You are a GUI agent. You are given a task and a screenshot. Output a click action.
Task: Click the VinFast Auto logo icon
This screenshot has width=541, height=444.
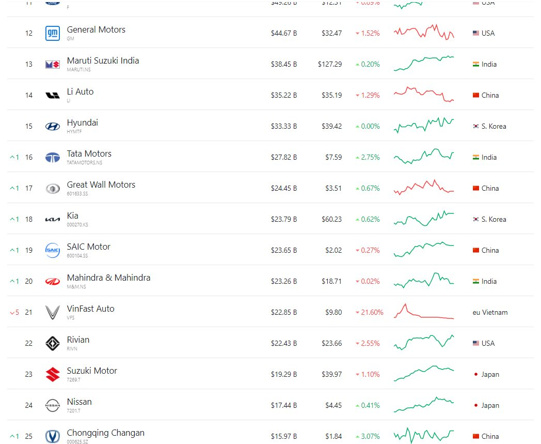pos(53,312)
